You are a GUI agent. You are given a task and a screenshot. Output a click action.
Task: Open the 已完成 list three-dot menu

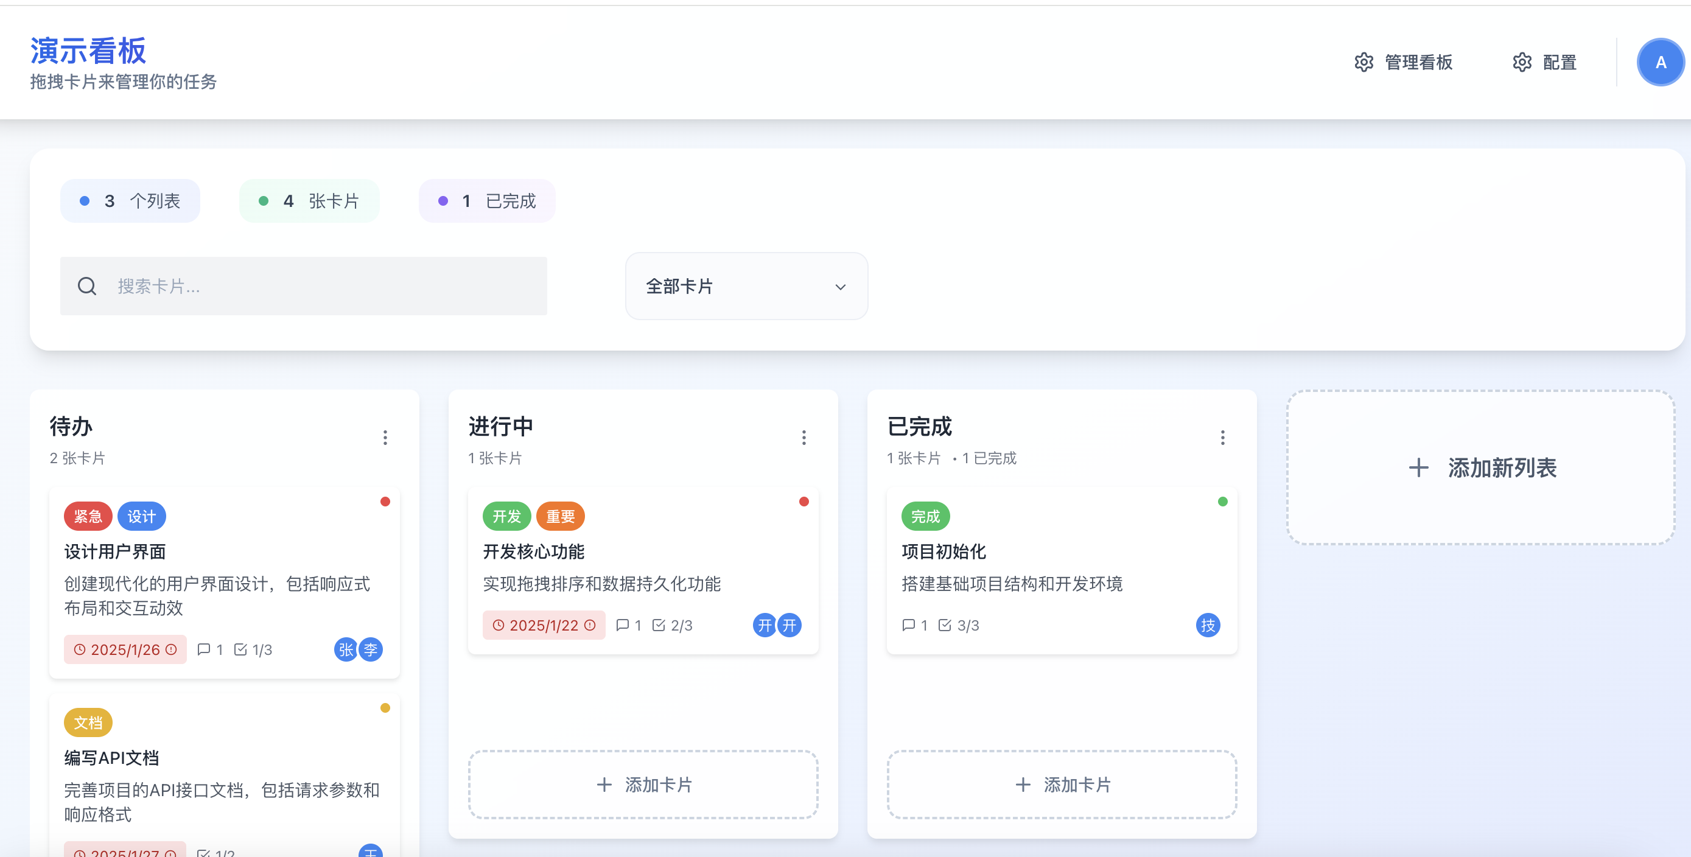tap(1222, 438)
